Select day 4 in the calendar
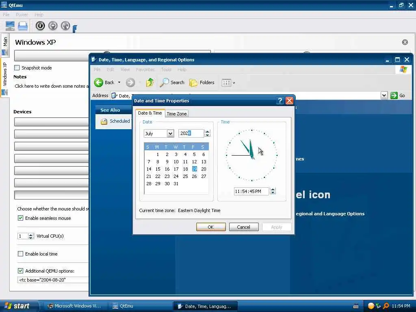The image size is (416, 312). pos(185,154)
